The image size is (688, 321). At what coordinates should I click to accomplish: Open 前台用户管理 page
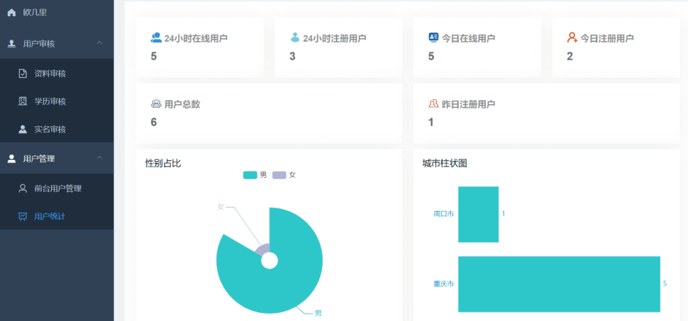tap(58, 188)
